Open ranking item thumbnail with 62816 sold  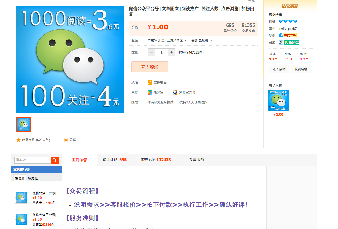tap(21, 220)
